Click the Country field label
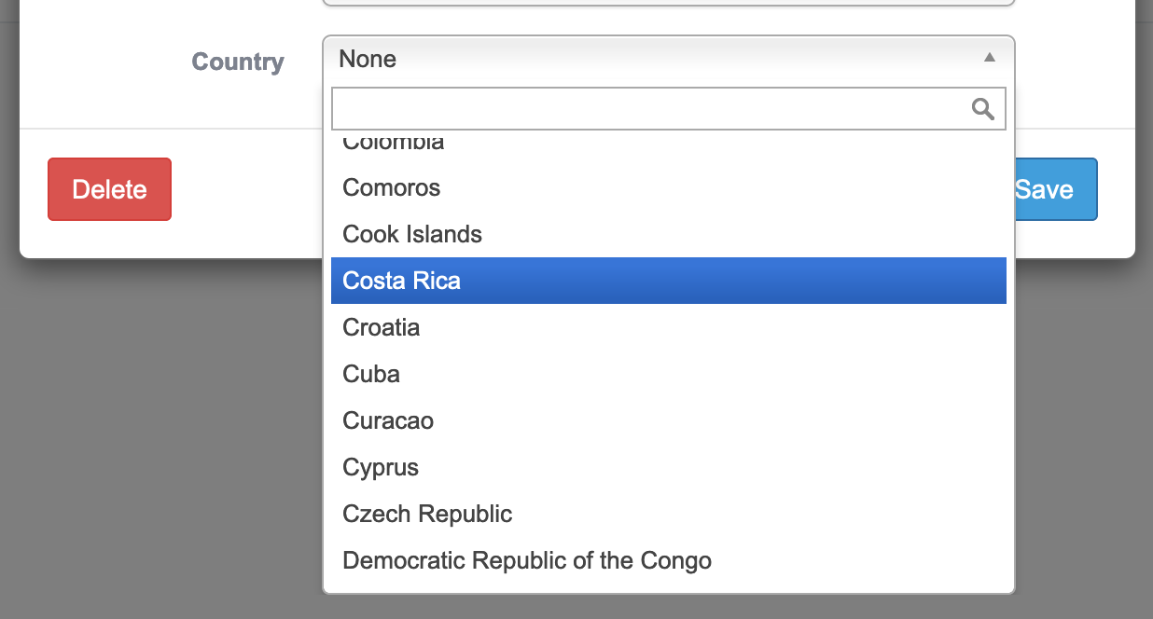The width and height of the screenshot is (1153, 619). 238,62
